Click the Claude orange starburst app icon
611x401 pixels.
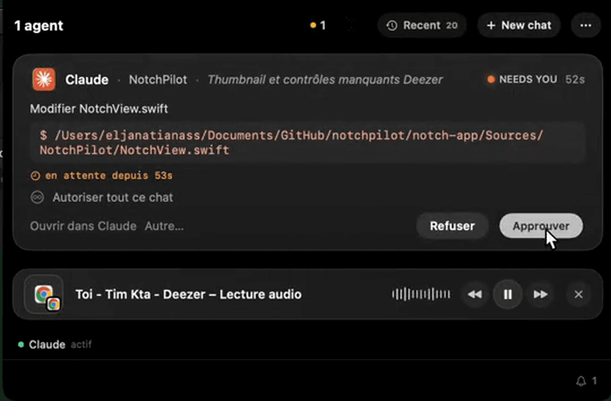[x=44, y=79]
